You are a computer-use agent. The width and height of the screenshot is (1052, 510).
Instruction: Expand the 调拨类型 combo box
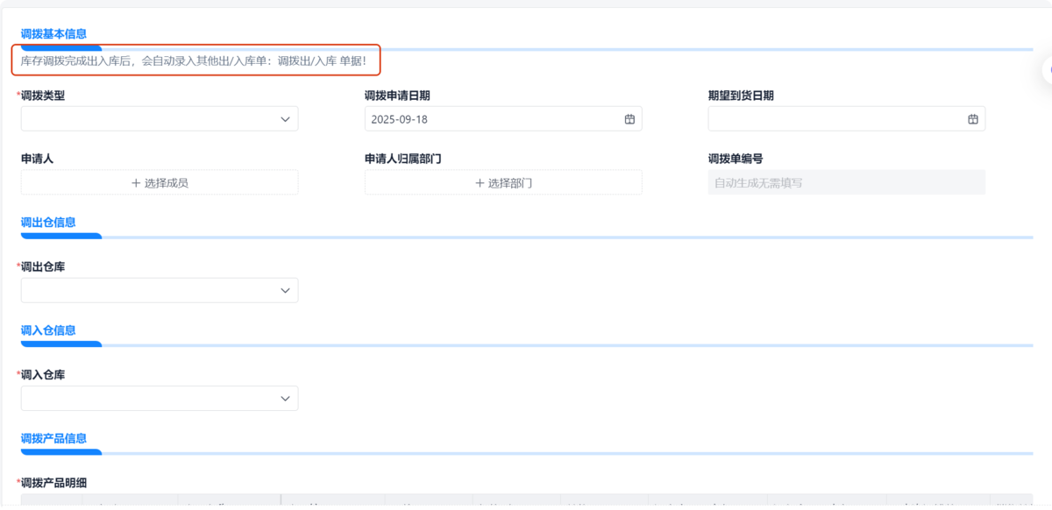coord(159,118)
